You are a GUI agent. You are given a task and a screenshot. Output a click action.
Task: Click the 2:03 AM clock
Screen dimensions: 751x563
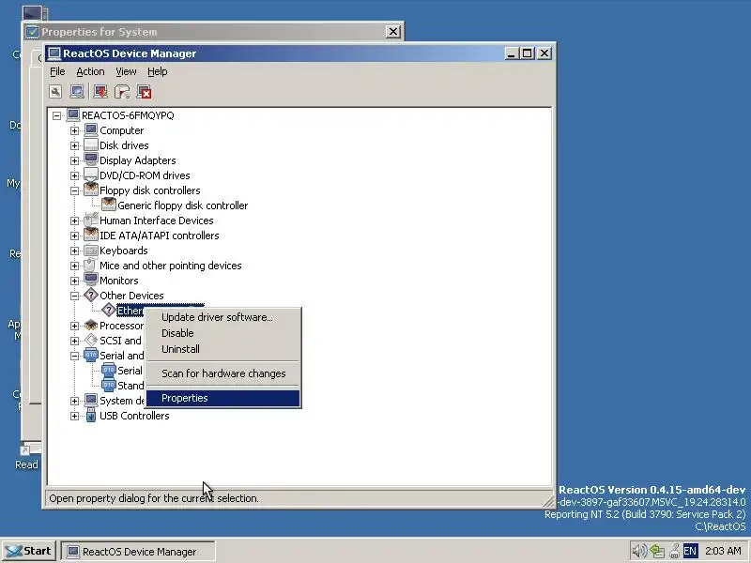click(723, 551)
